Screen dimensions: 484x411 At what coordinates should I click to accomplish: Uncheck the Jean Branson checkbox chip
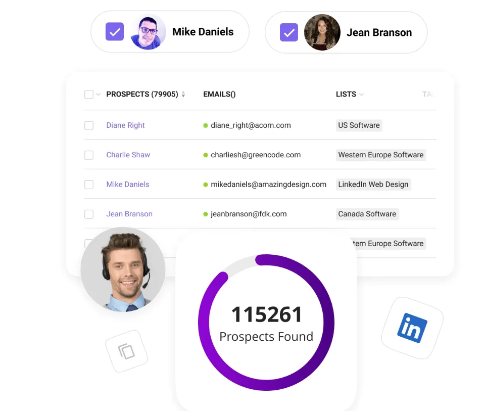pyautogui.click(x=289, y=32)
